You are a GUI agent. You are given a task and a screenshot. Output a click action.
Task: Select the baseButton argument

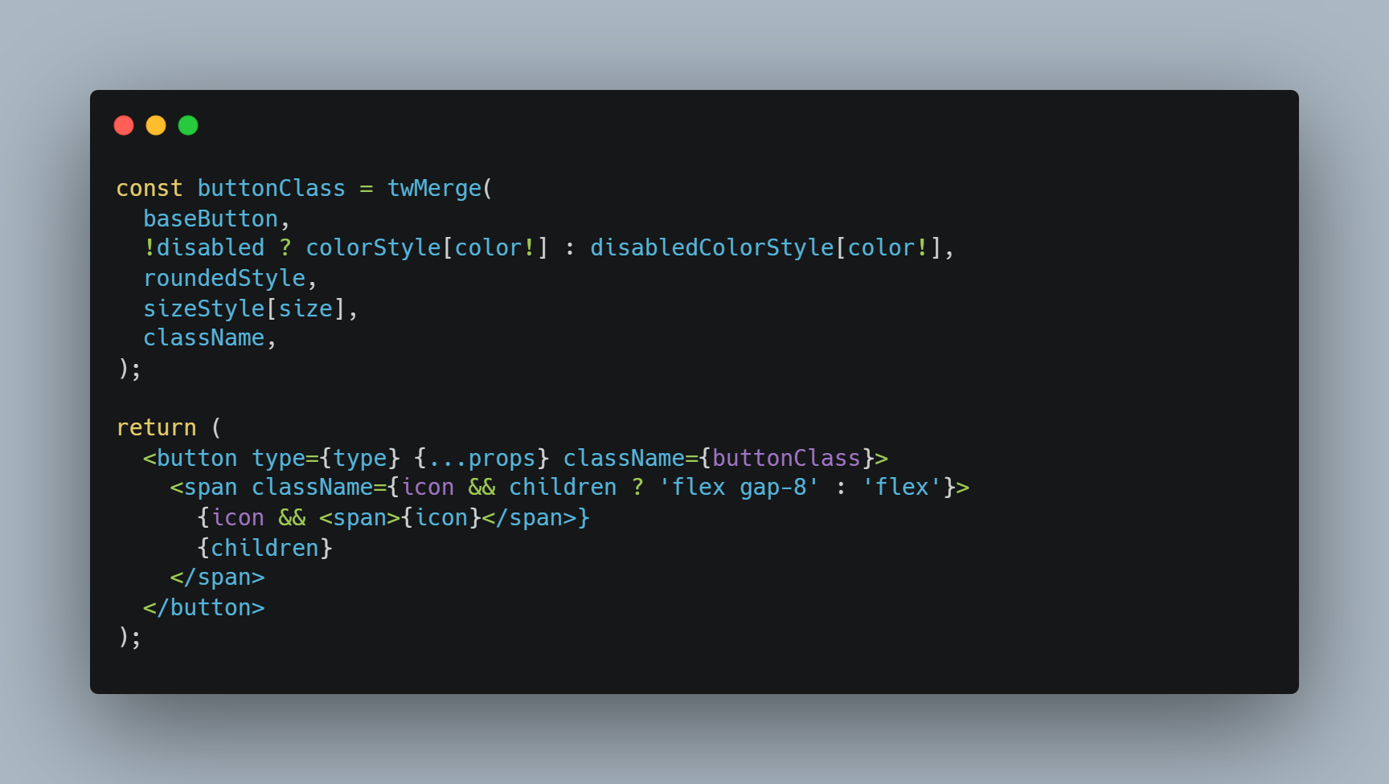point(211,218)
